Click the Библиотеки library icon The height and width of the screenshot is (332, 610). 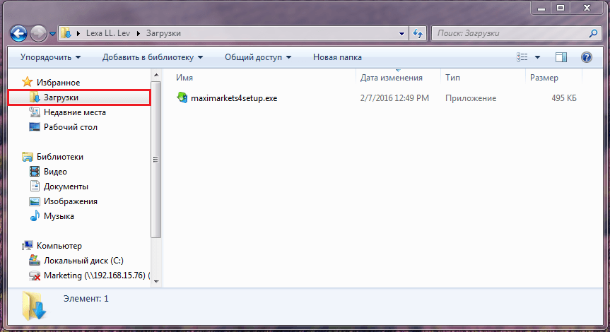pyautogui.click(x=28, y=157)
